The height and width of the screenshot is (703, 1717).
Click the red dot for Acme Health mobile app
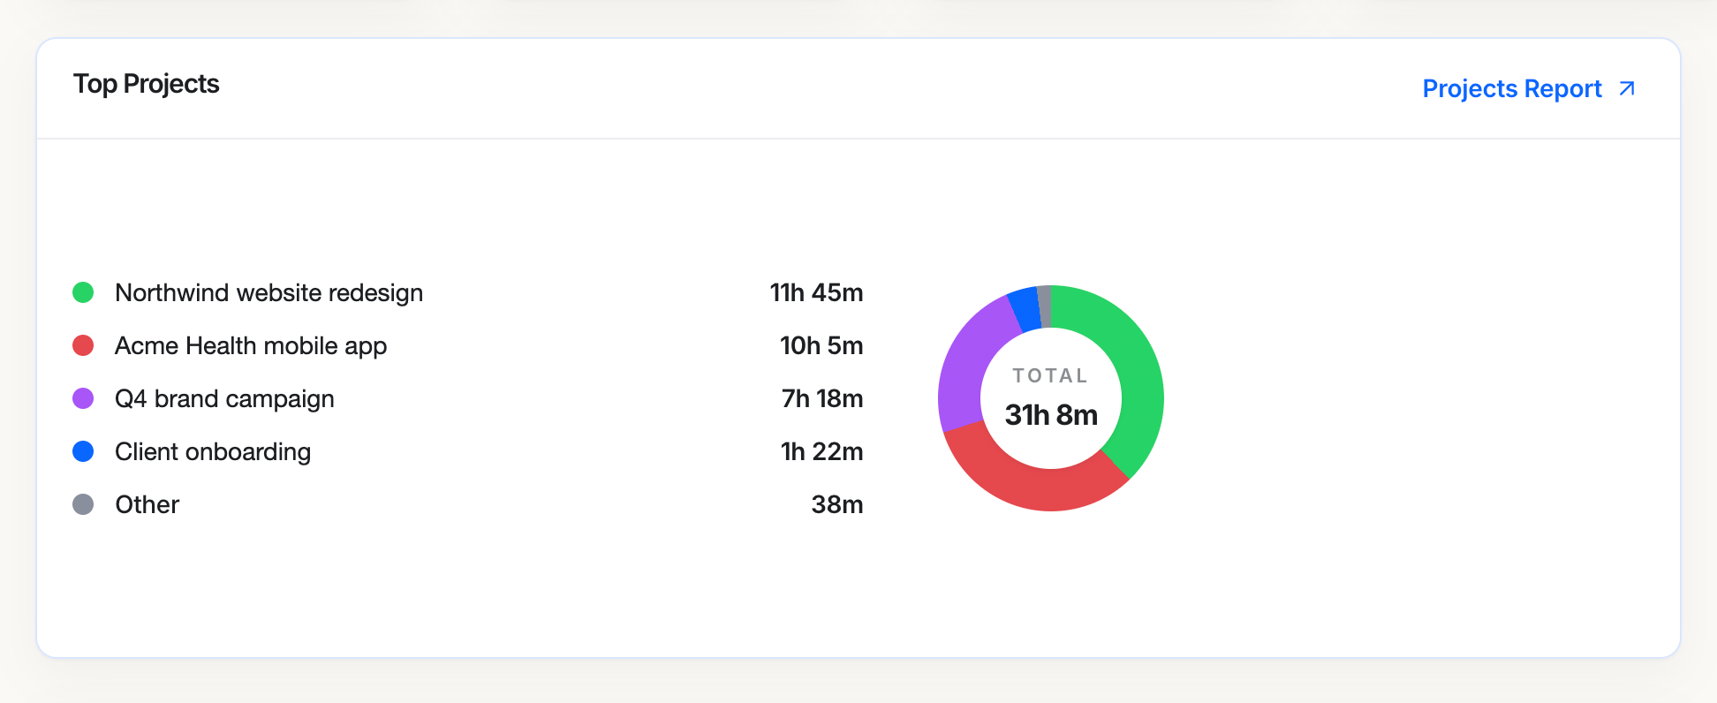(x=83, y=345)
